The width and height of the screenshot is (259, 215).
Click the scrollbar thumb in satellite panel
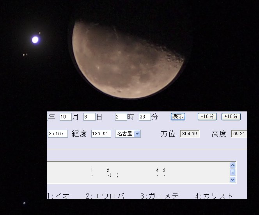coord(233,172)
